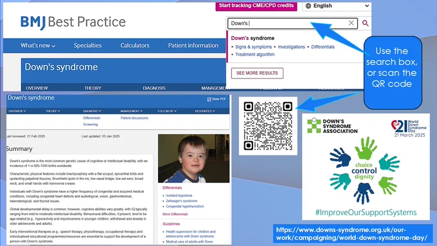Viewport: 437px width, 246px height.
Task: Click the BMJ Best Practice logo
Action: (73, 22)
